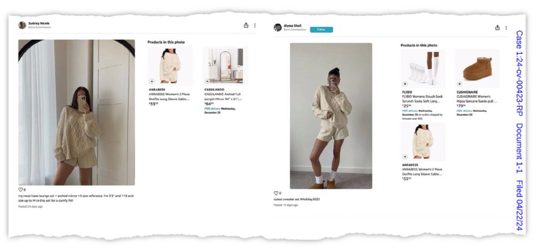Open Alyssa Sheil's sweater set photo
This screenshot has height=248, width=534.
coord(331,116)
